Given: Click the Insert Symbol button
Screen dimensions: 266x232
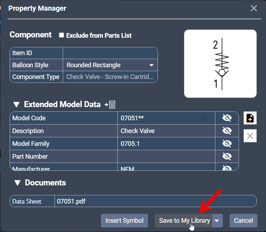Looking at the screenshot, I should (x=124, y=221).
